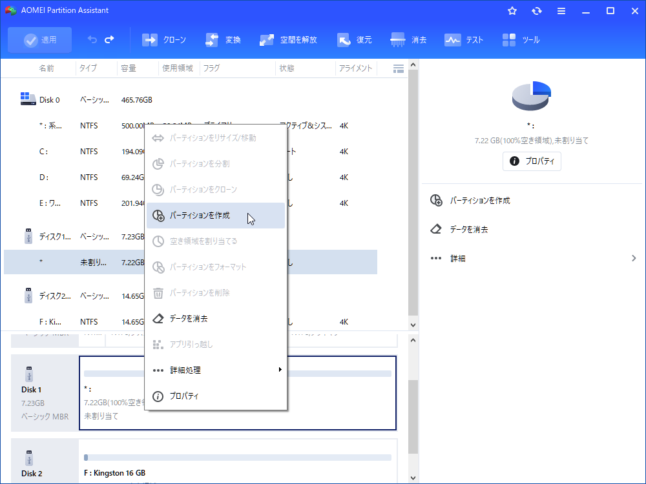Open the 復元 (Recover) tool
The width and height of the screenshot is (646, 484).
click(x=344, y=40)
